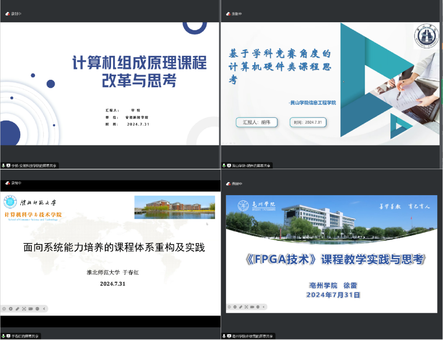
Task: Open the more options icon in 于春红's slide toolbar
Action: point(37,309)
